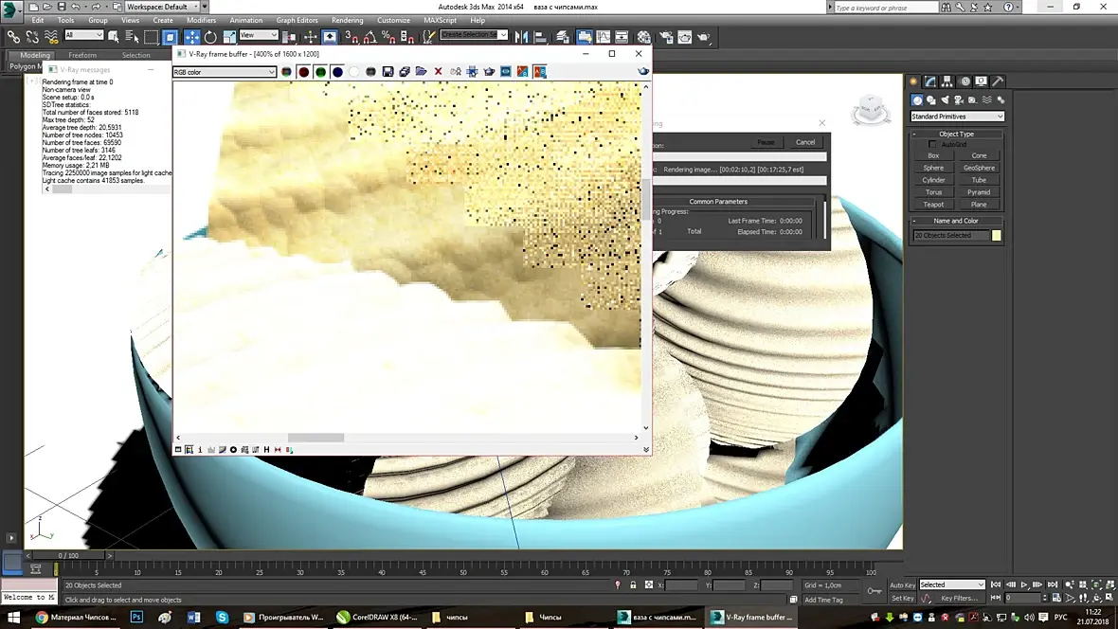Open the RGB color channel dropdown

click(x=225, y=72)
